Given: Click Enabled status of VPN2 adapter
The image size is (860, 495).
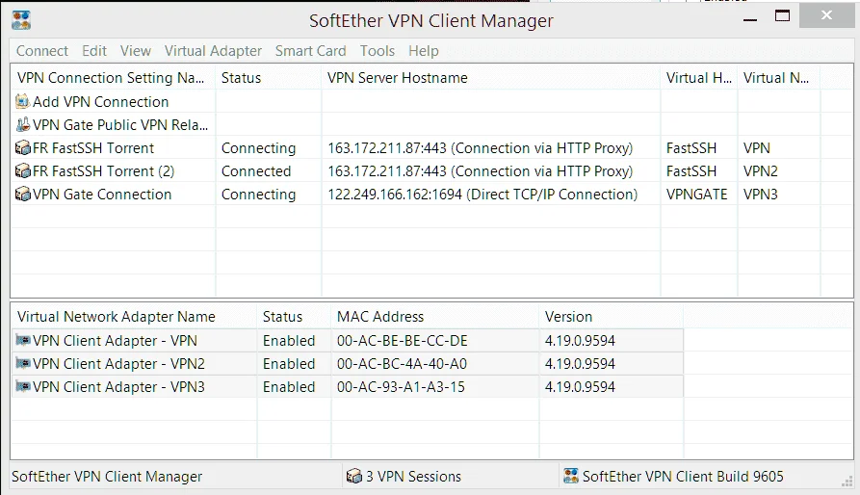Looking at the screenshot, I should click(x=289, y=363).
